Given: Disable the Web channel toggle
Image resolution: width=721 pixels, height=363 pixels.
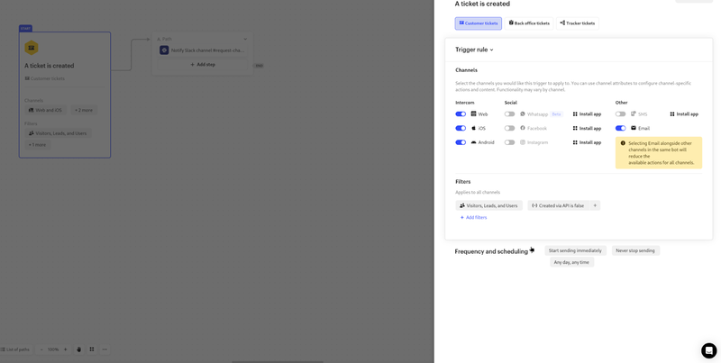Looking at the screenshot, I should (461, 114).
